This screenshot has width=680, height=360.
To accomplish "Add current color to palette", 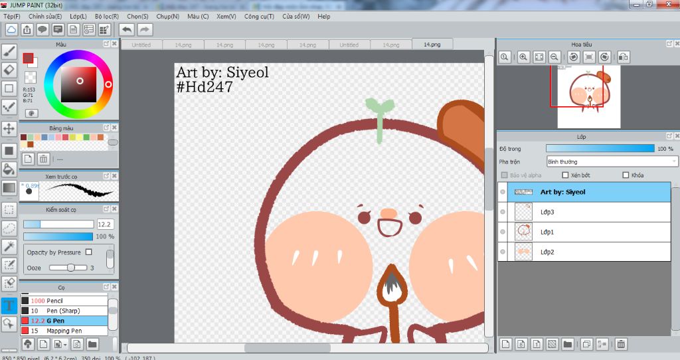I will [x=28, y=159].
